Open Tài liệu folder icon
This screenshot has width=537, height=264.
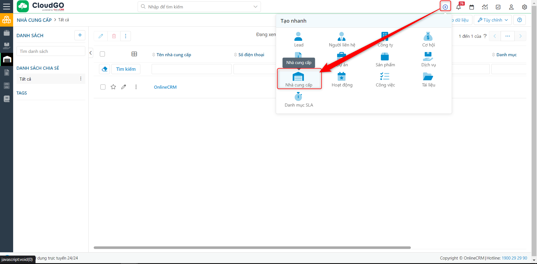pyautogui.click(x=428, y=77)
